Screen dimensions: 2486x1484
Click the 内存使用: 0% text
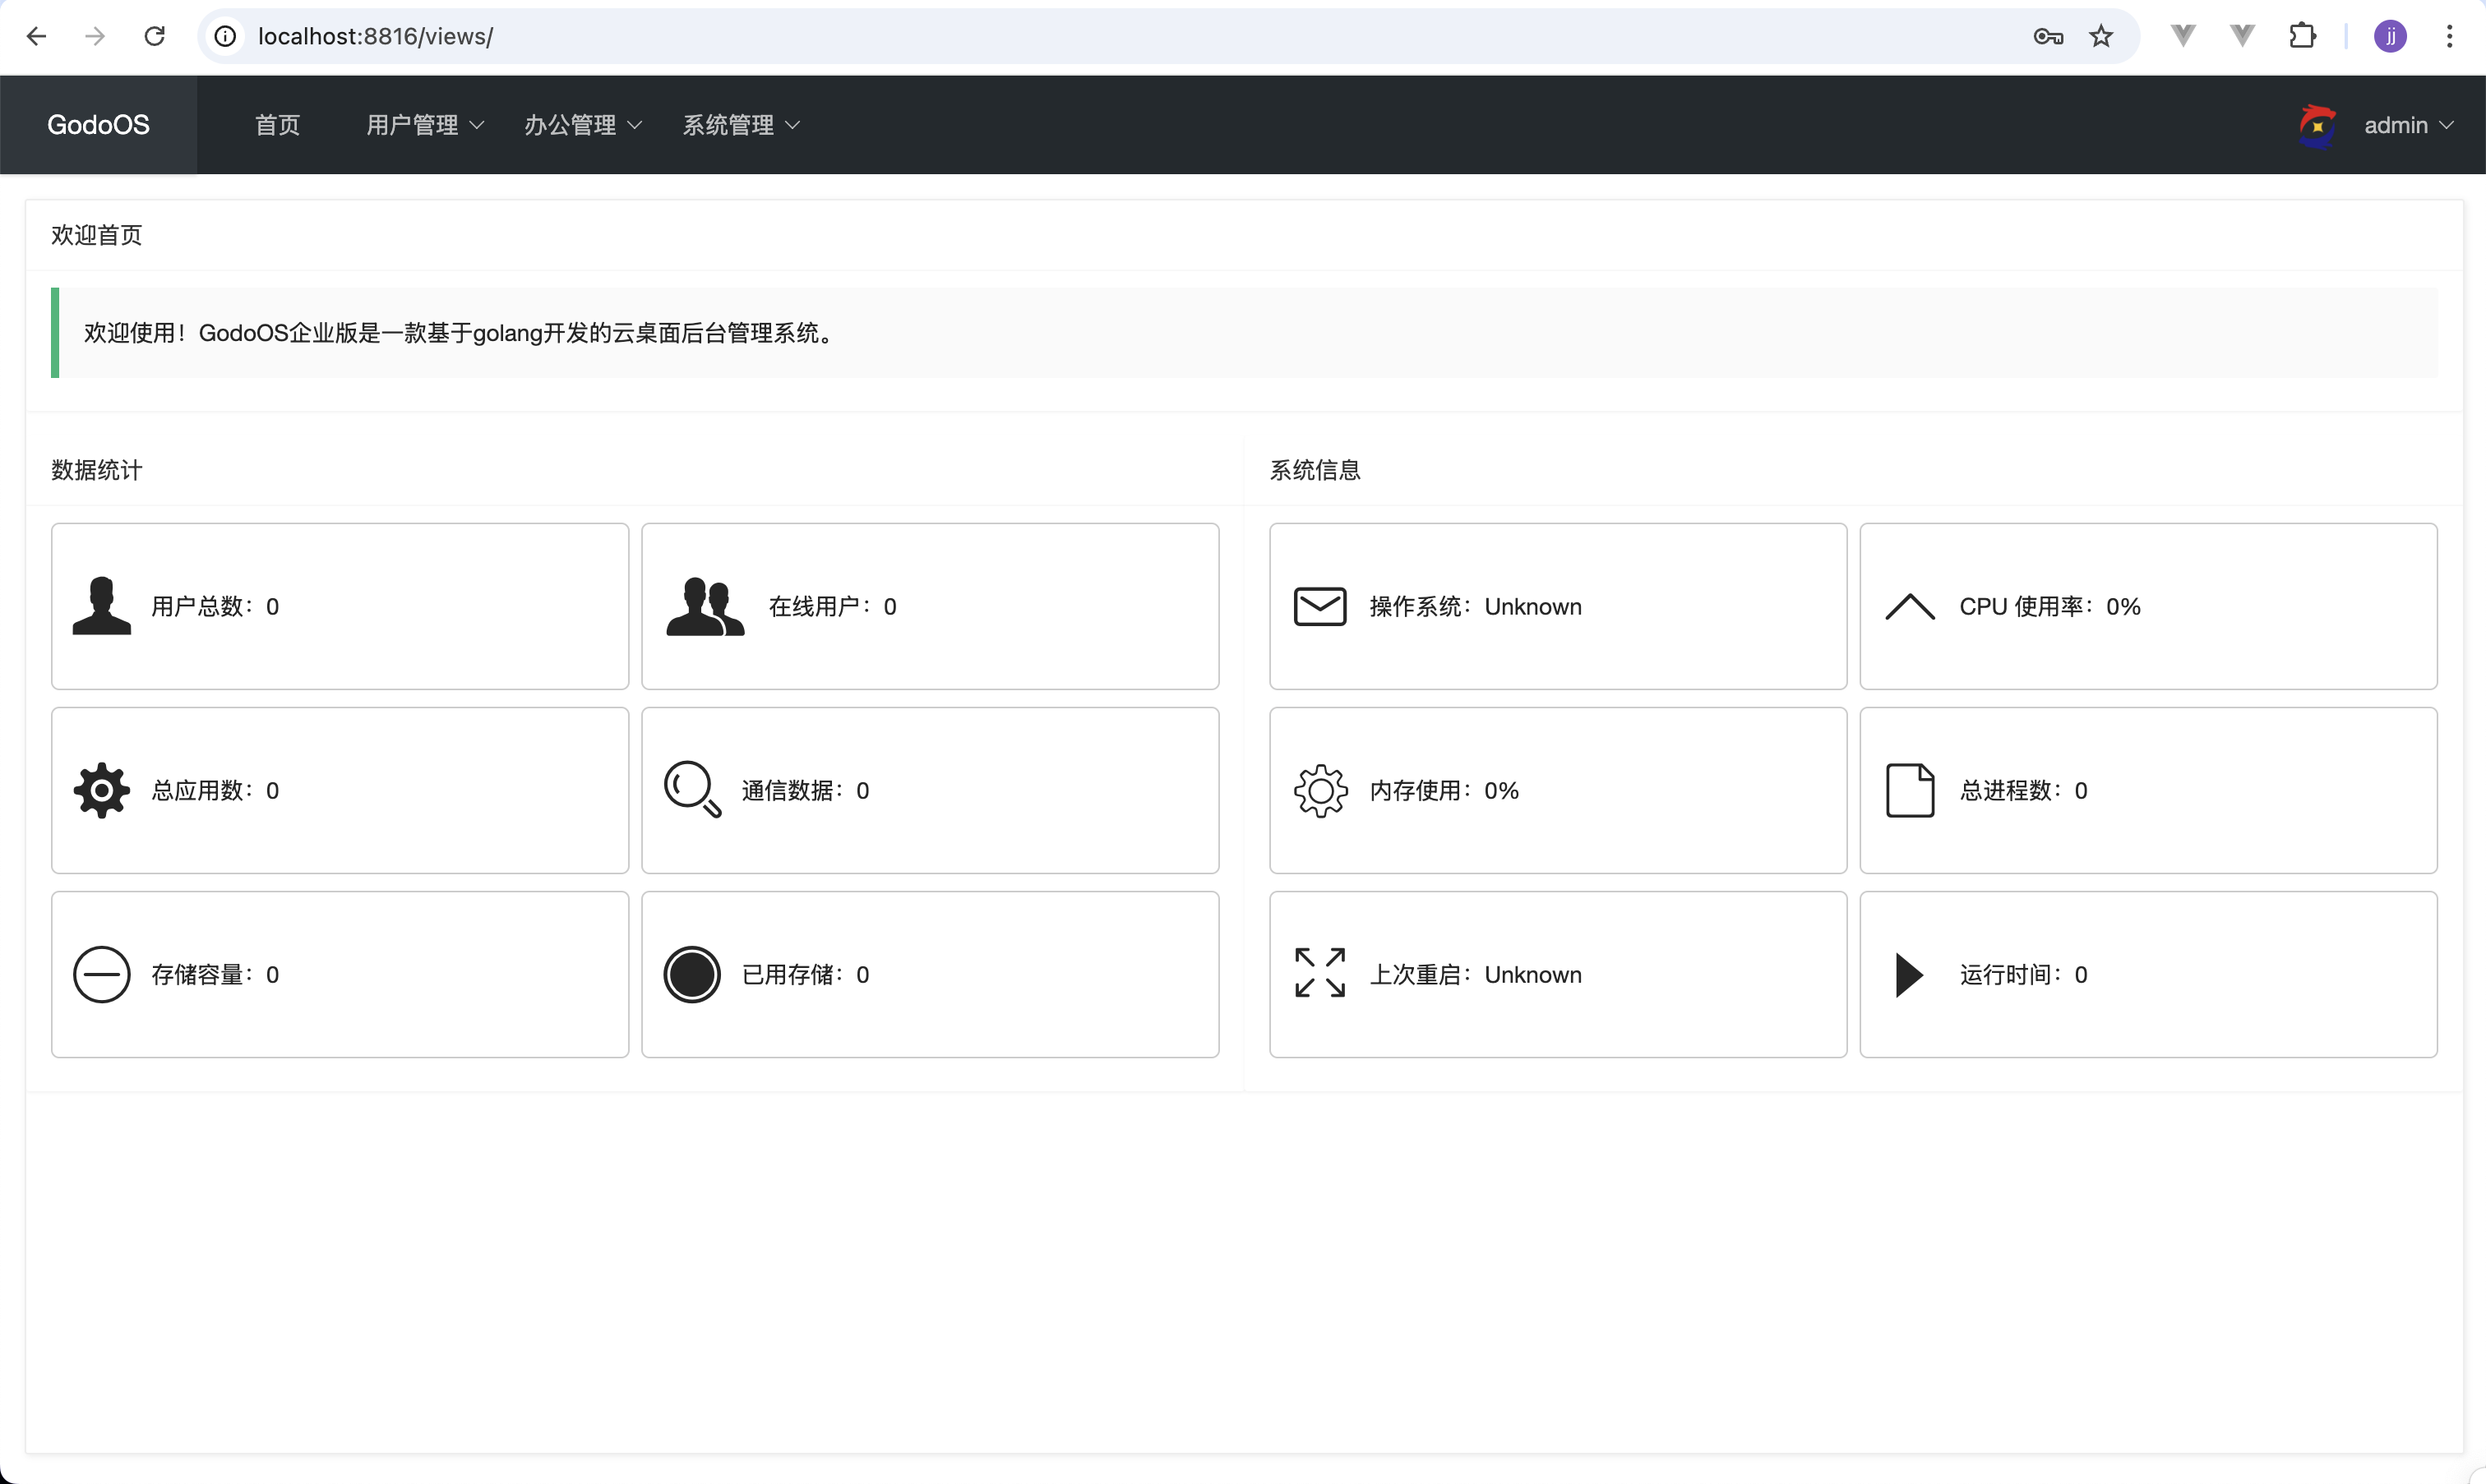1444,791
